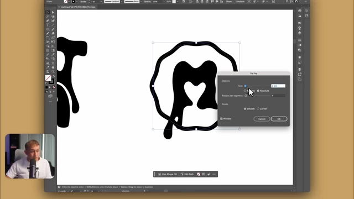Open the Asset Export panel icon
Image resolution: width=354 pixels, height=199 pixels.
300,74
